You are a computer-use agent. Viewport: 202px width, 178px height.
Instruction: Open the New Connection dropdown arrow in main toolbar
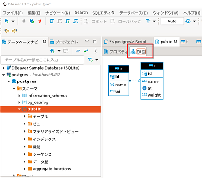tap(13, 21)
